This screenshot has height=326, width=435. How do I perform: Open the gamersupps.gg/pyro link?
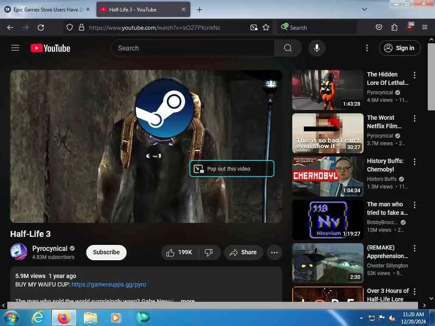pos(109,284)
